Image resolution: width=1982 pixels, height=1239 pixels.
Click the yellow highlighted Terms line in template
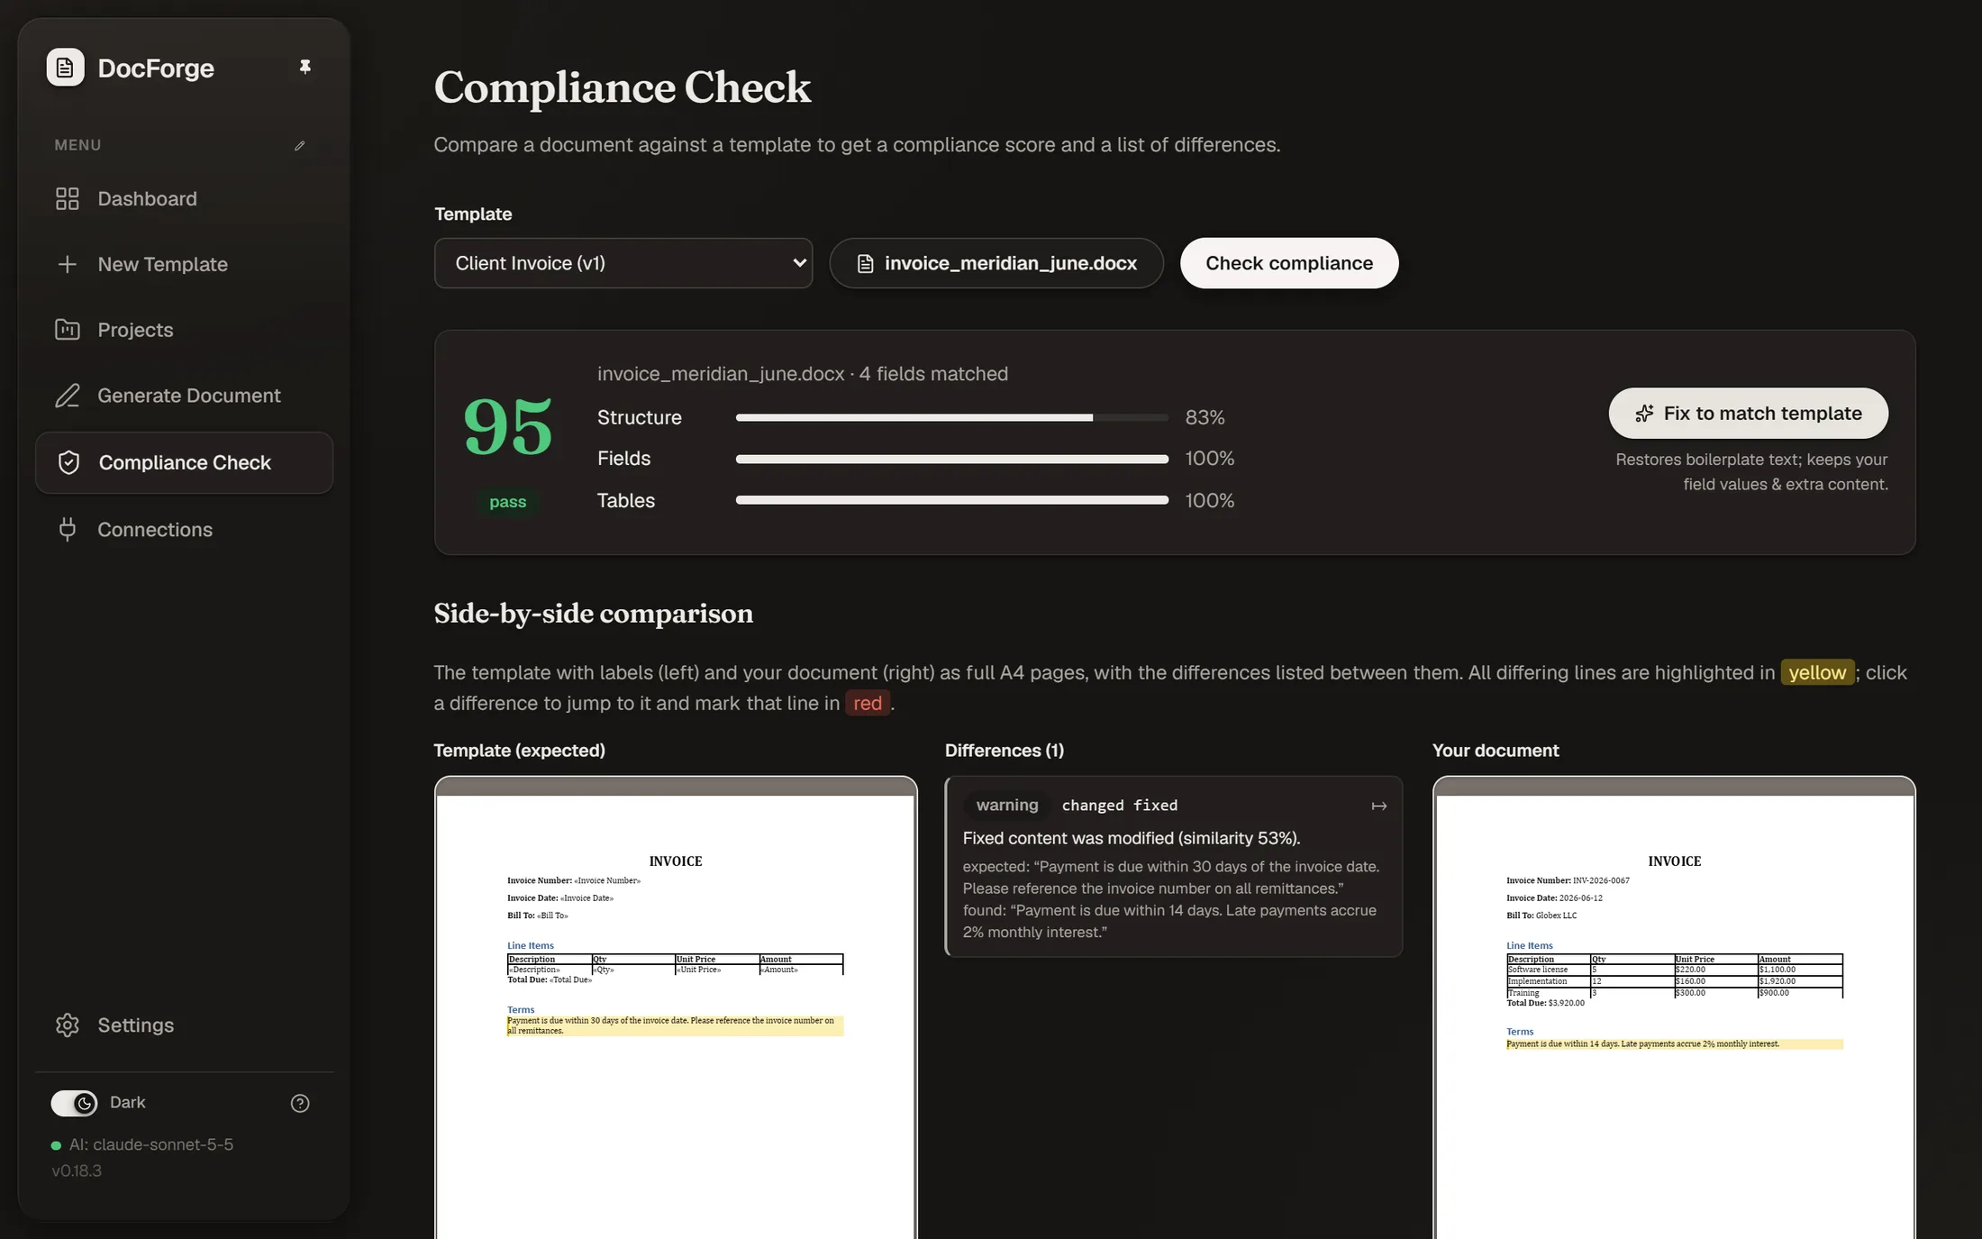click(x=675, y=1025)
